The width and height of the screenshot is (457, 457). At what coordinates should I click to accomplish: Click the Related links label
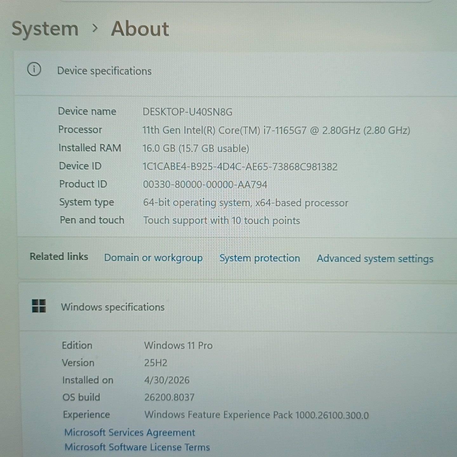pyautogui.click(x=59, y=256)
